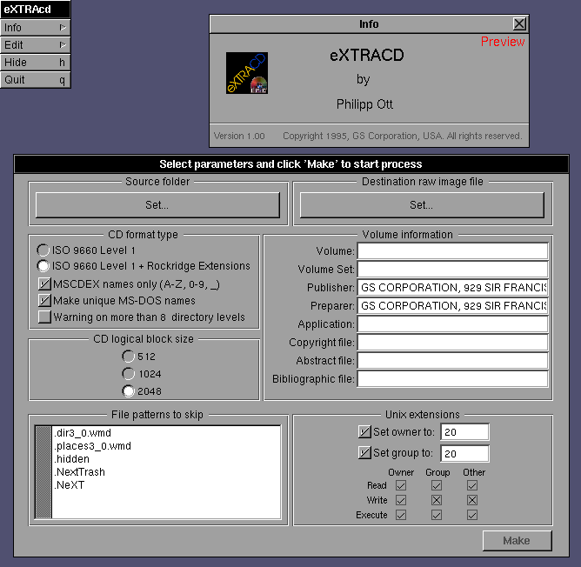Click the Publisher input field

(452, 287)
